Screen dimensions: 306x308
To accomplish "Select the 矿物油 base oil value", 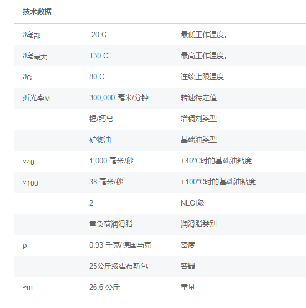I will [100, 140].
